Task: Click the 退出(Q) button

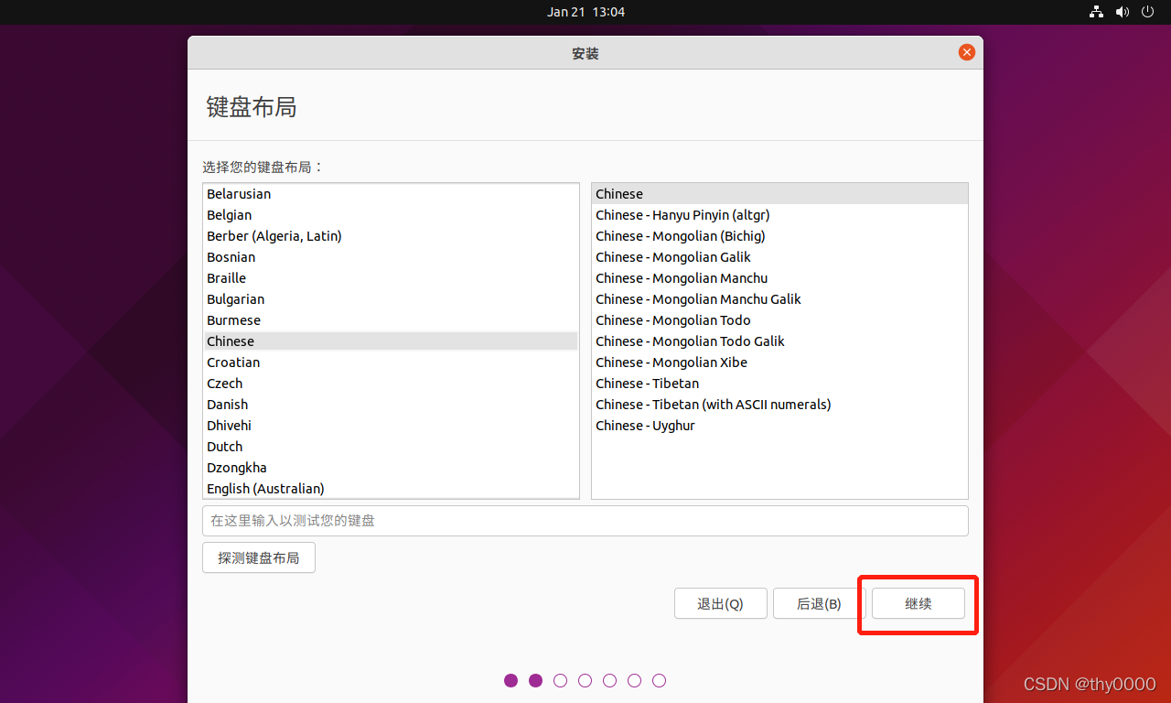Action: (x=720, y=603)
